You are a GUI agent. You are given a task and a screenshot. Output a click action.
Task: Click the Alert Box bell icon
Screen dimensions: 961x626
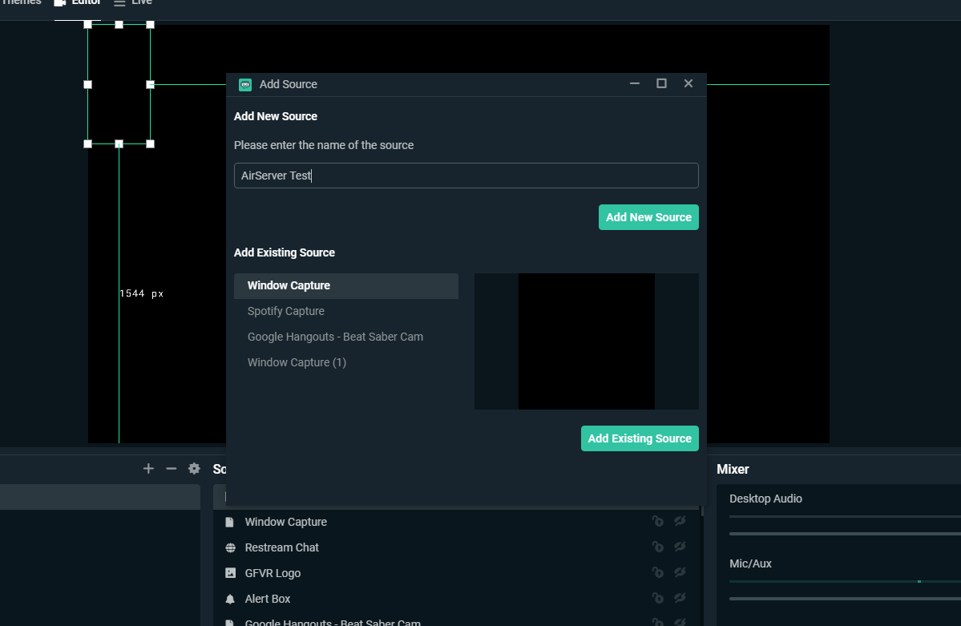pyautogui.click(x=231, y=599)
